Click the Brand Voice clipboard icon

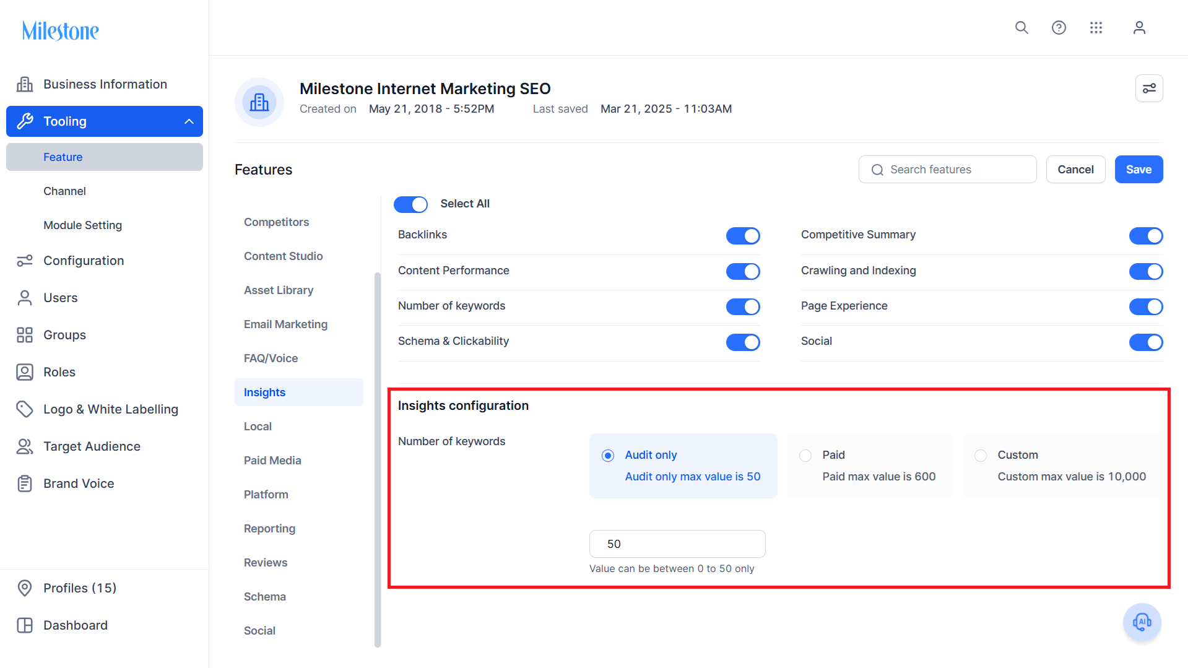pyautogui.click(x=25, y=484)
